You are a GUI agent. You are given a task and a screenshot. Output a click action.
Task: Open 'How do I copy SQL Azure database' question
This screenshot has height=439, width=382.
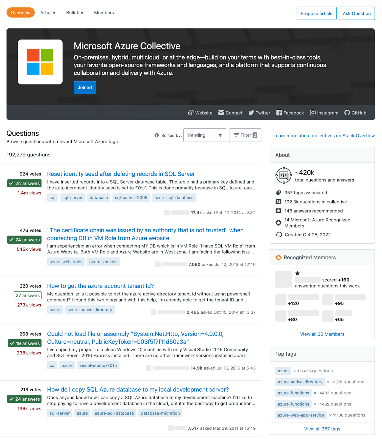[138, 390]
